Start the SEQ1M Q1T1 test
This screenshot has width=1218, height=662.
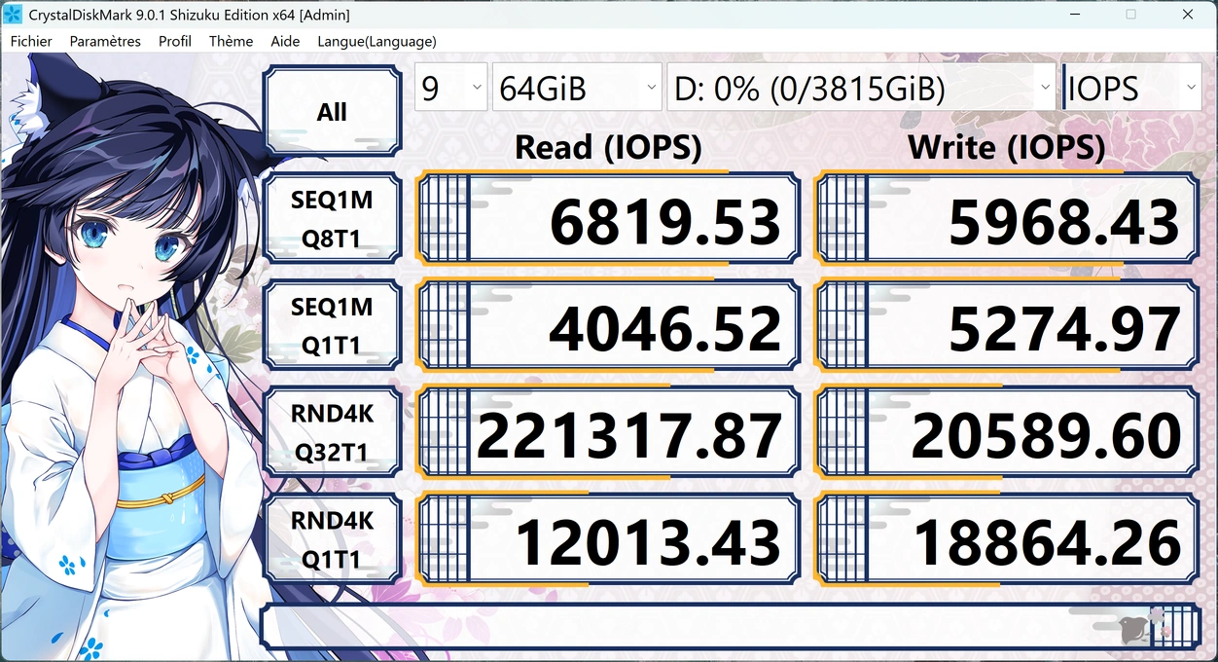coord(332,326)
